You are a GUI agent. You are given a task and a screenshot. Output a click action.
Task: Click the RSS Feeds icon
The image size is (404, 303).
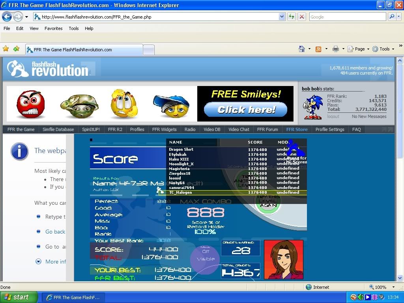[x=318, y=49]
